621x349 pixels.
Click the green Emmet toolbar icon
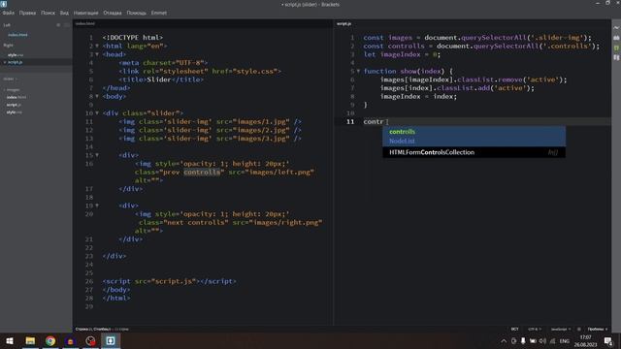coord(616,48)
